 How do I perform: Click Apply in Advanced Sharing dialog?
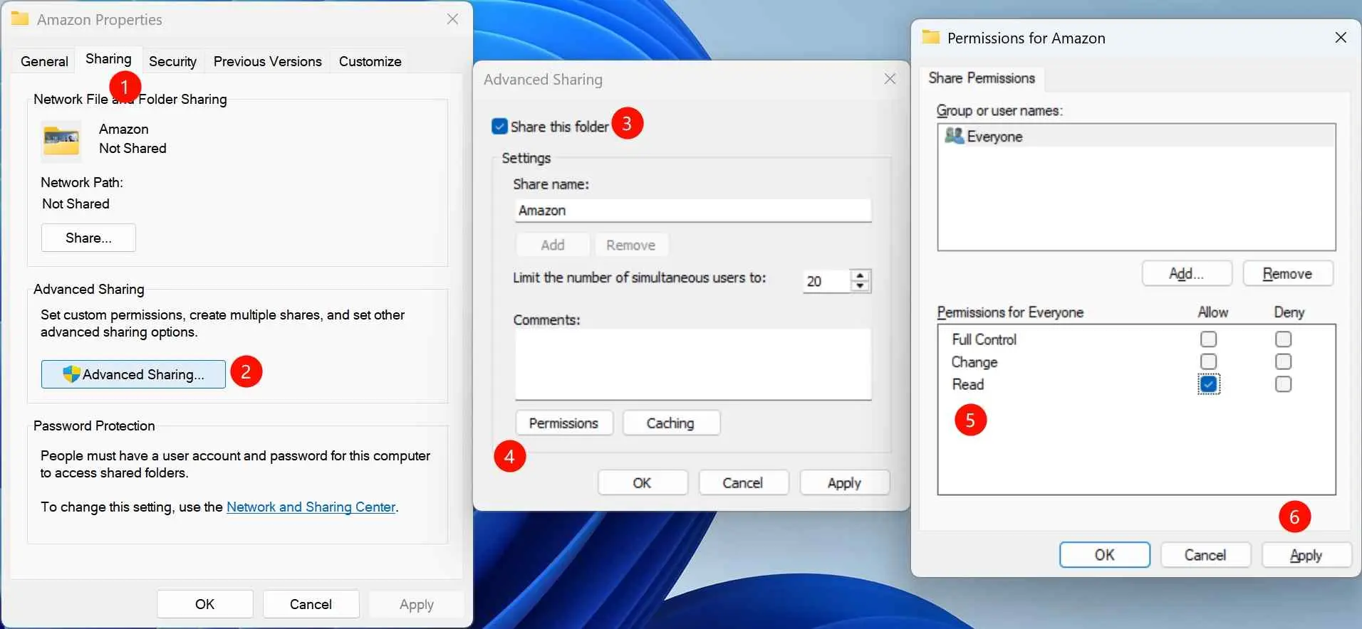[x=844, y=482]
